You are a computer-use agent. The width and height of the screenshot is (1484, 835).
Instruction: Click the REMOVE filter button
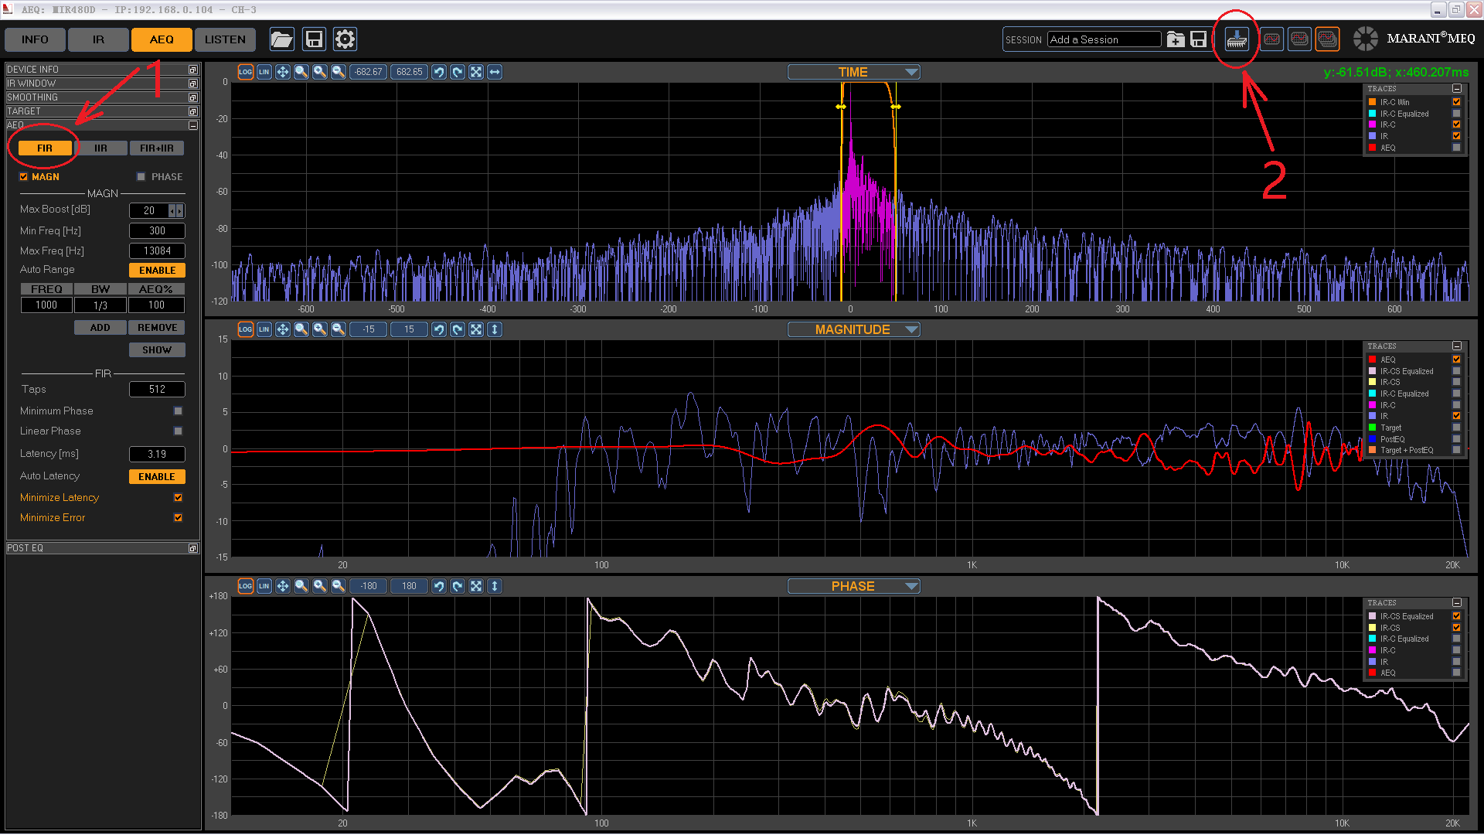tap(157, 328)
